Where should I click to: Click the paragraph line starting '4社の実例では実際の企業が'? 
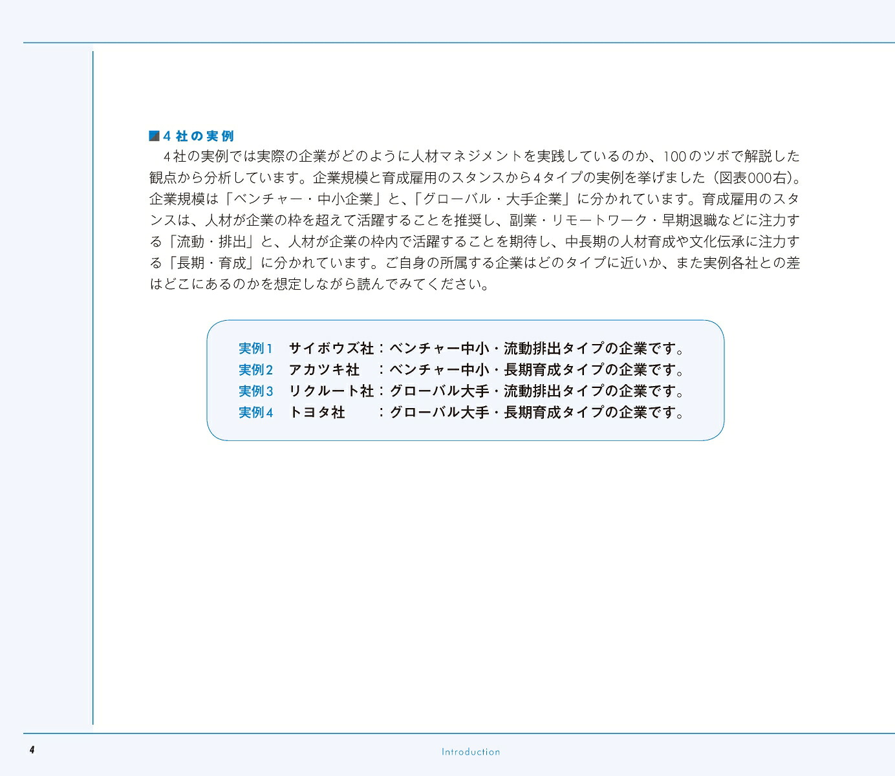482,156
